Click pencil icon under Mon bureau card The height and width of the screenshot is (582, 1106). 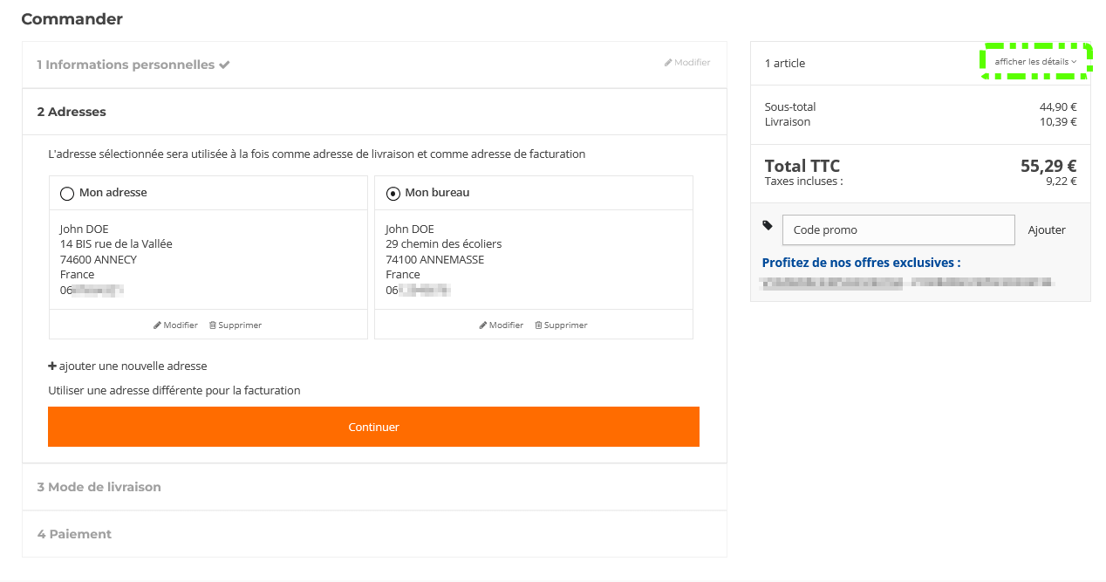pyautogui.click(x=483, y=325)
